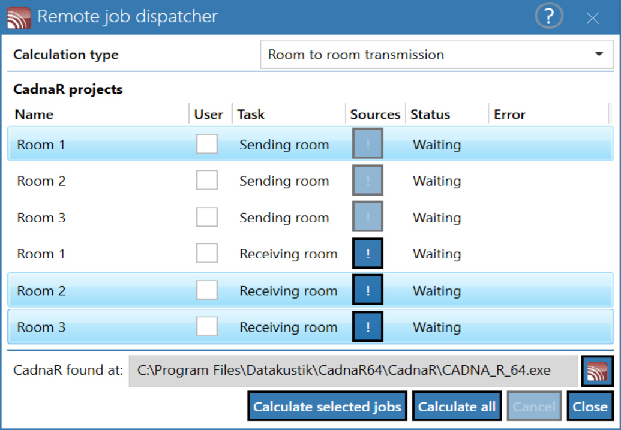Click the Sources icon for Room 3 Sending room
The width and height of the screenshot is (621, 430).
point(368,216)
